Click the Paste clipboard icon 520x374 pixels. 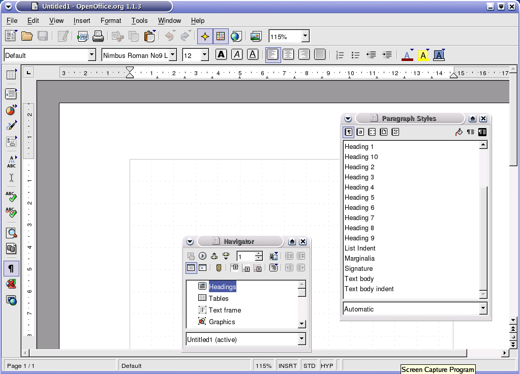(x=149, y=37)
